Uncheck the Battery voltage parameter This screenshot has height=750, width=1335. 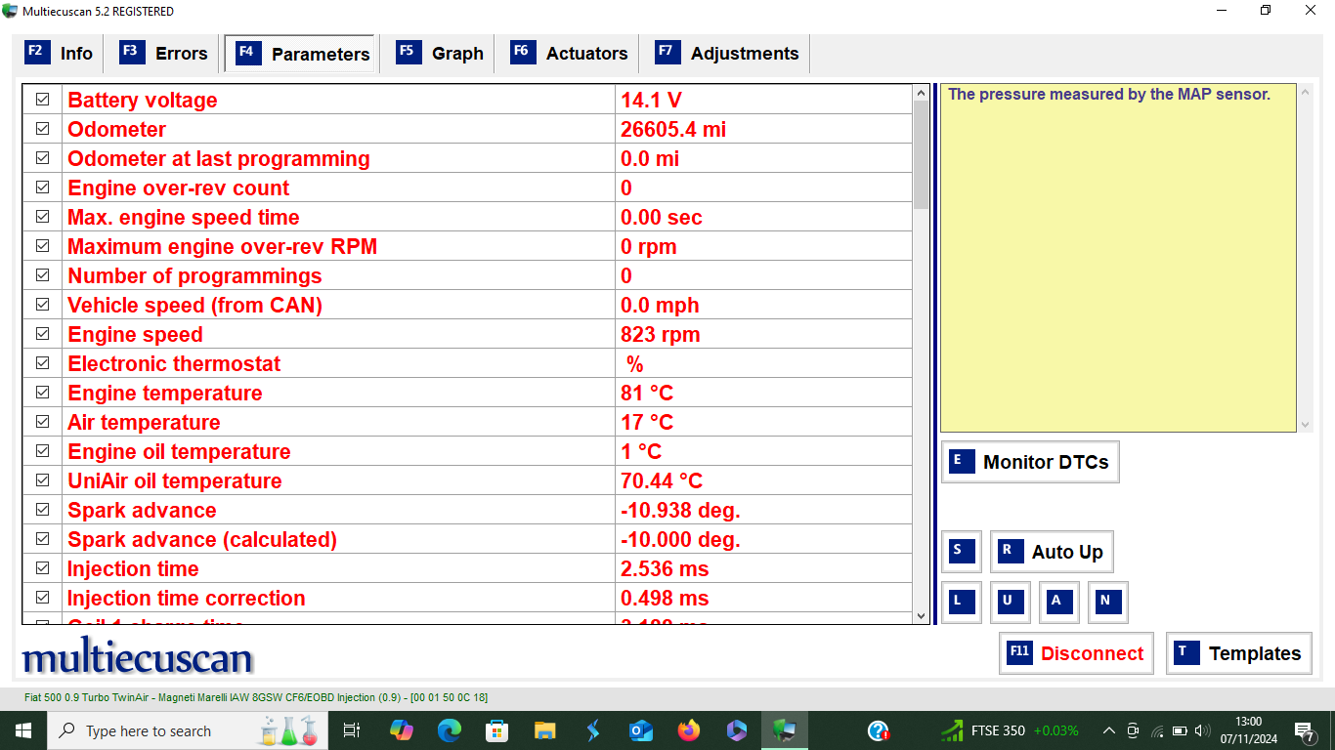coord(42,100)
